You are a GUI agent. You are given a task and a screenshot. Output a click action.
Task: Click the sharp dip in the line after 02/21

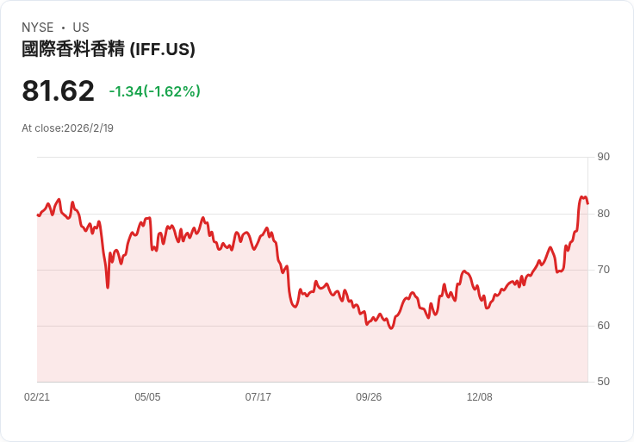click(108, 287)
